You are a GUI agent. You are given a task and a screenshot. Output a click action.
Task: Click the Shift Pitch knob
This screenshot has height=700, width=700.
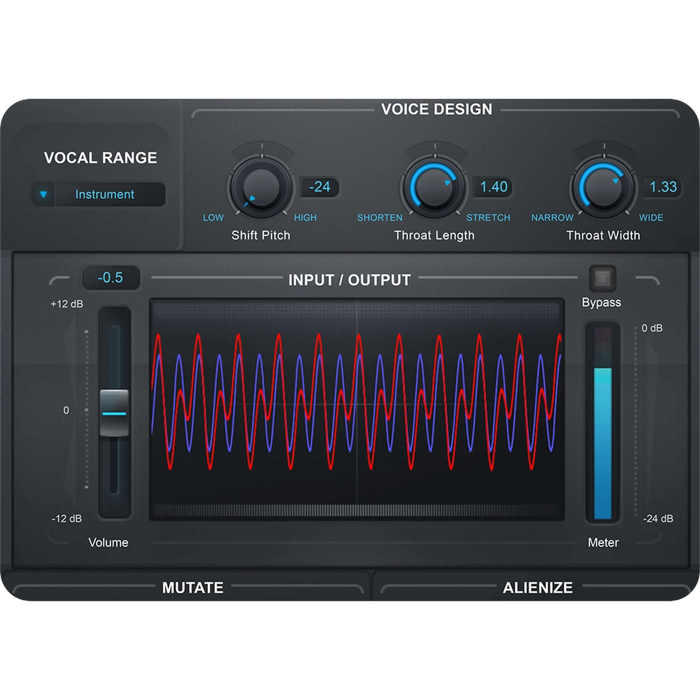261,187
